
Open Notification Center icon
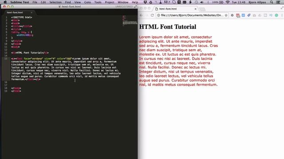[278, 2]
